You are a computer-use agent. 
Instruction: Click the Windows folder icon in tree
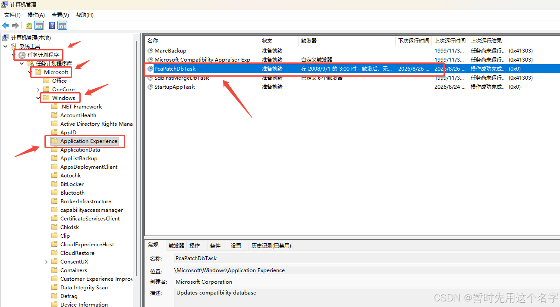click(x=46, y=98)
